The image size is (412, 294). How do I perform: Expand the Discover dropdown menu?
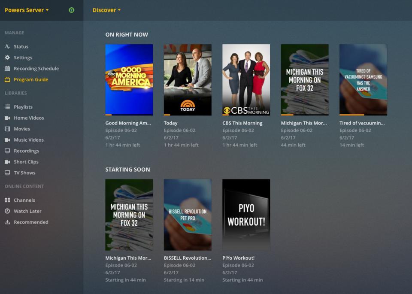pyautogui.click(x=106, y=10)
